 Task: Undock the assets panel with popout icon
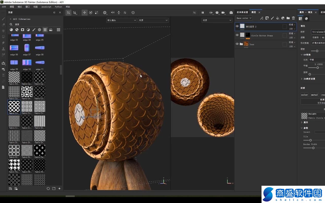(54, 12)
